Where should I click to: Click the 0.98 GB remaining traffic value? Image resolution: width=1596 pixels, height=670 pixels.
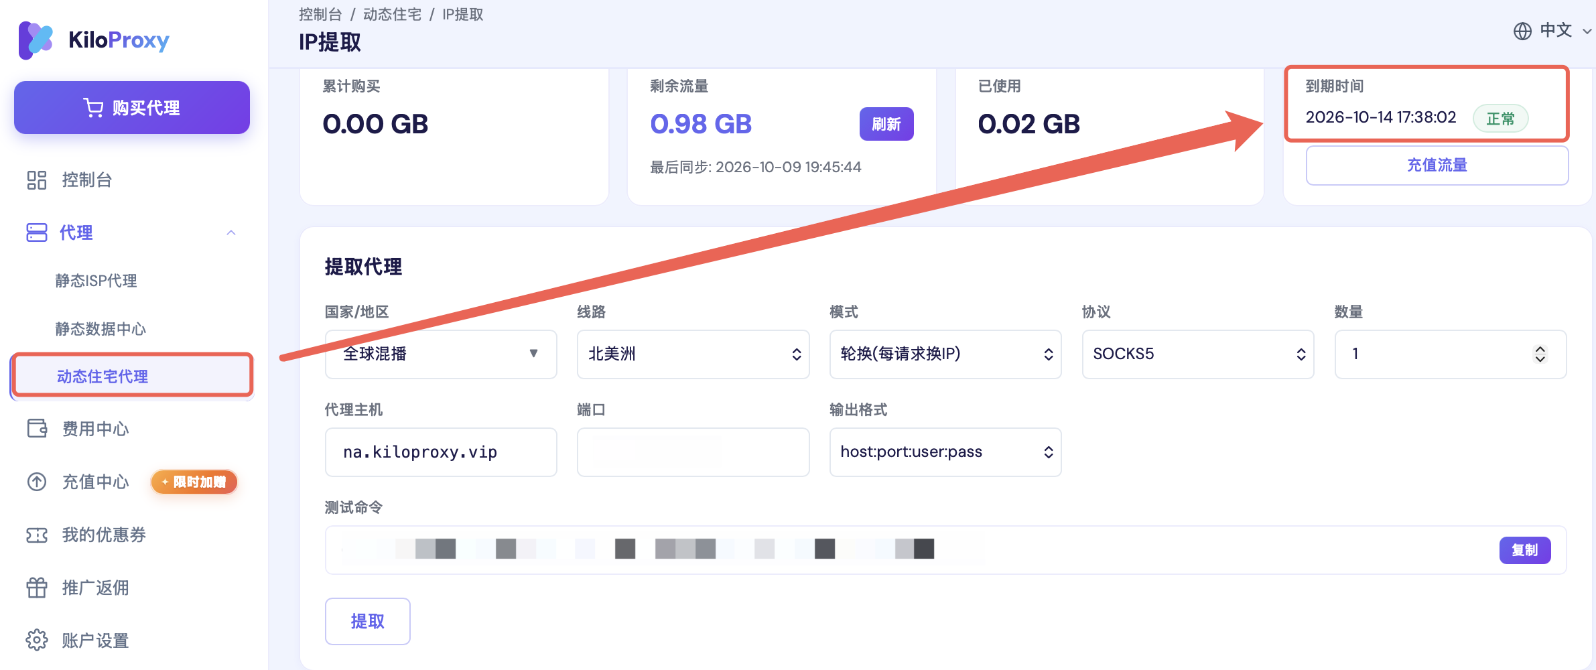tap(701, 124)
